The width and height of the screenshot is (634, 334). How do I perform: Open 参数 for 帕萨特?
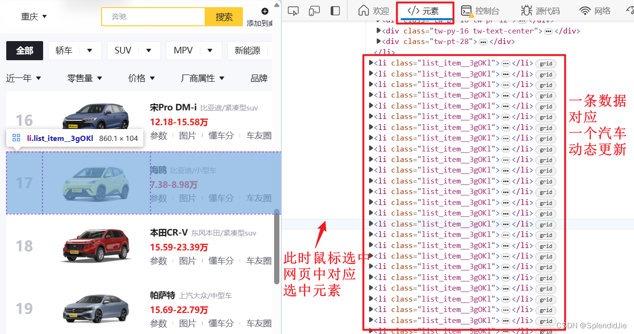coord(159,323)
